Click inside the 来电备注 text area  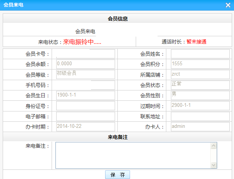click(x=133, y=155)
